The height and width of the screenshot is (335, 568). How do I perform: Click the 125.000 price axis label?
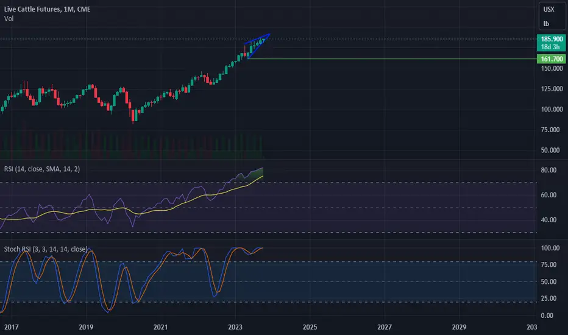point(552,89)
